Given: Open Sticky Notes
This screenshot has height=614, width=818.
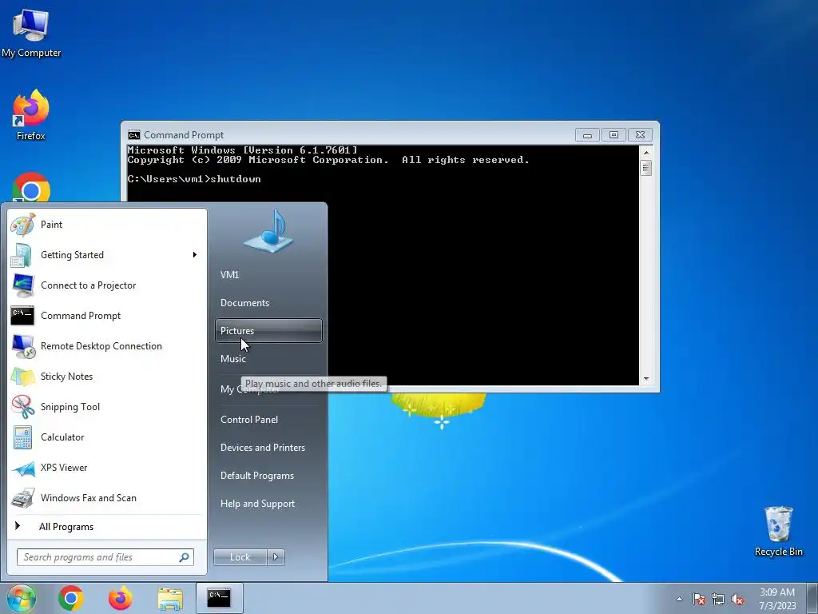Looking at the screenshot, I should click(x=107, y=377).
